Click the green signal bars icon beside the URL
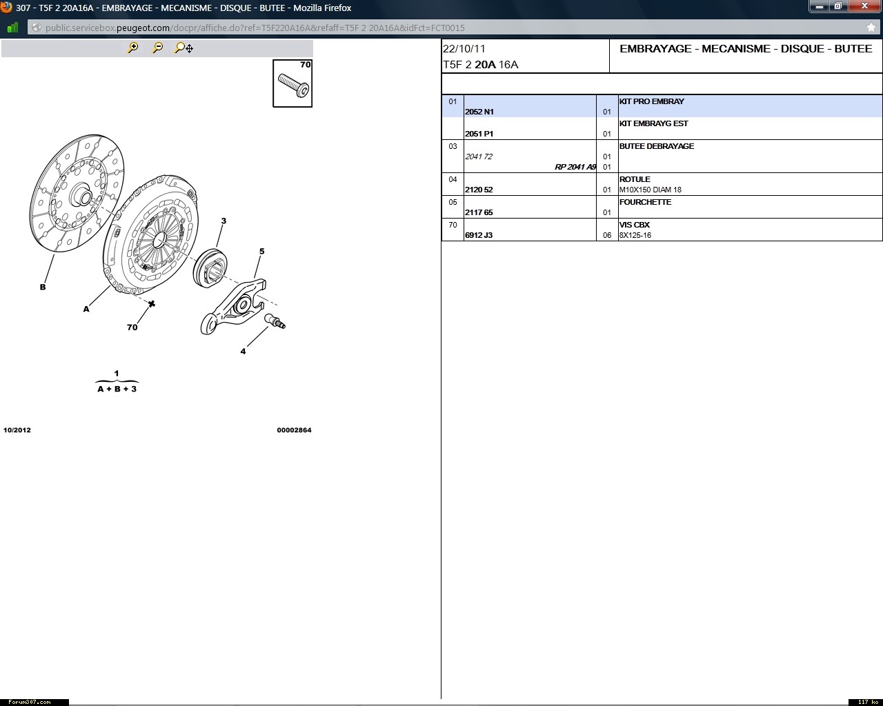This screenshot has width=883, height=706. pyautogui.click(x=12, y=28)
